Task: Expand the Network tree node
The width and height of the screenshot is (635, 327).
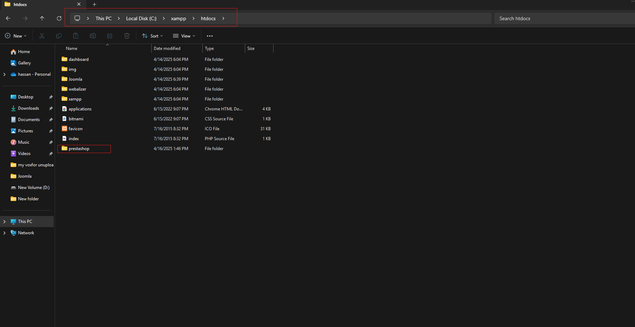Action: pyautogui.click(x=4, y=233)
